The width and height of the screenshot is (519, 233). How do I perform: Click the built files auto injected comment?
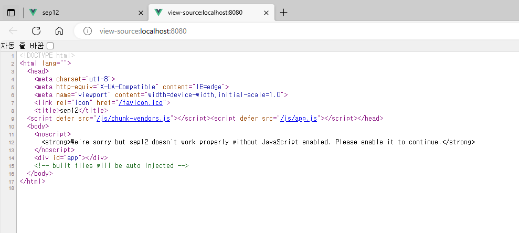[x=112, y=165]
